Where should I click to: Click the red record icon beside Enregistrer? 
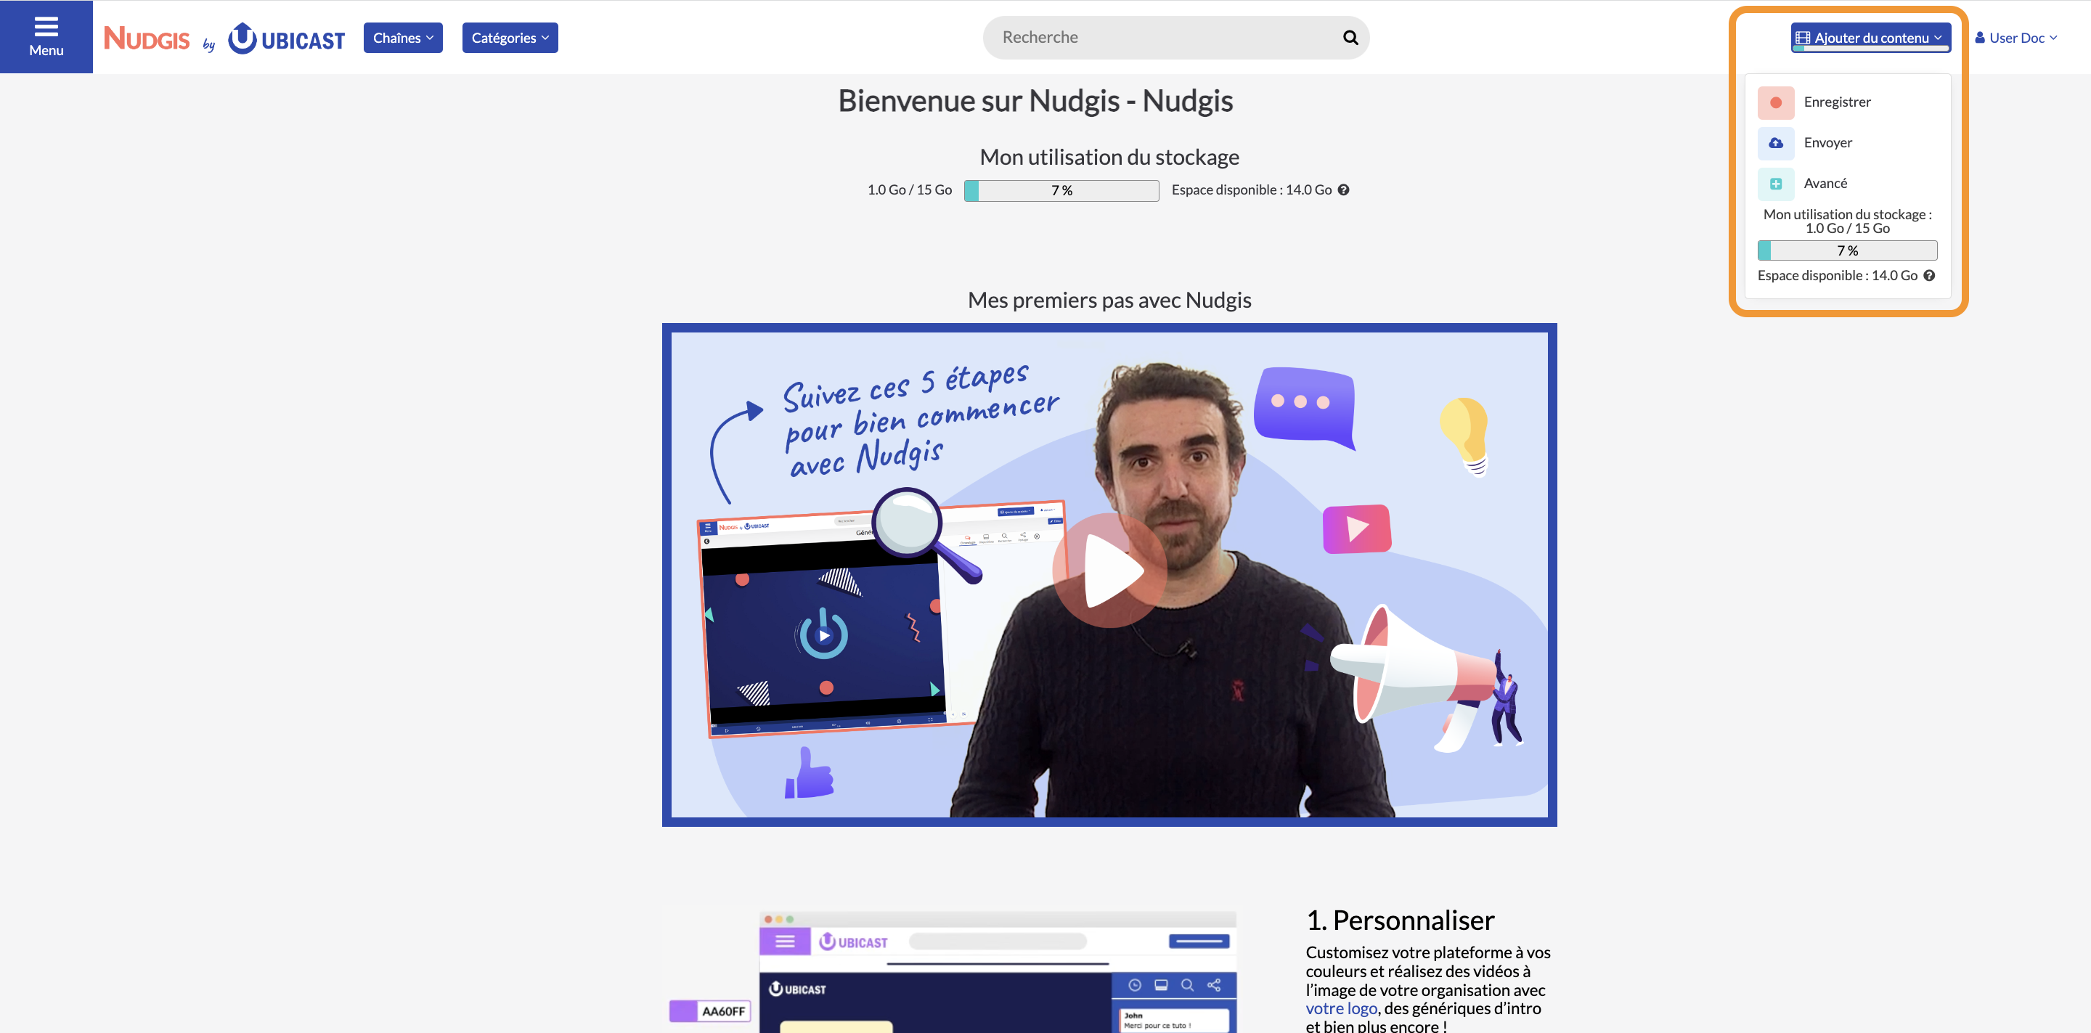[1775, 103]
